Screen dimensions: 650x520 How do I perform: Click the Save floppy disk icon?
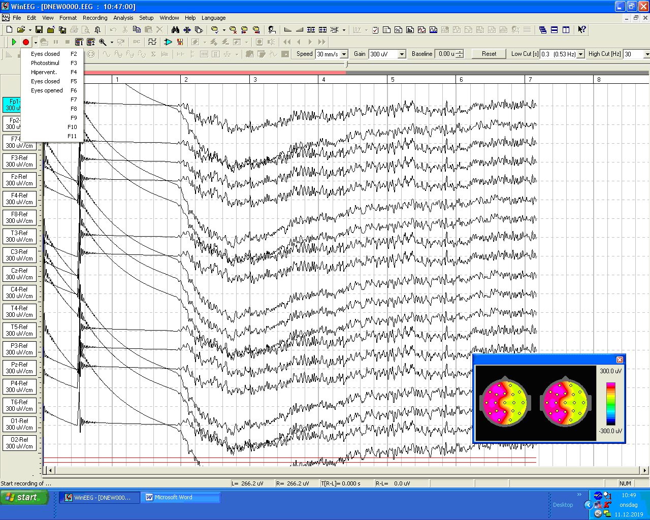[x=39, y=30]
